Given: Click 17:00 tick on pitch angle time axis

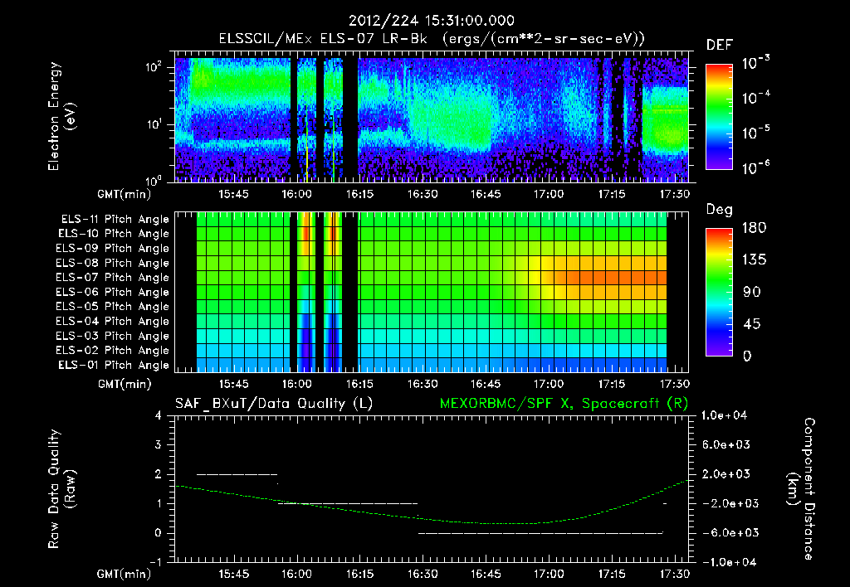Looking at the screenshot, I should tap(548, 385).
